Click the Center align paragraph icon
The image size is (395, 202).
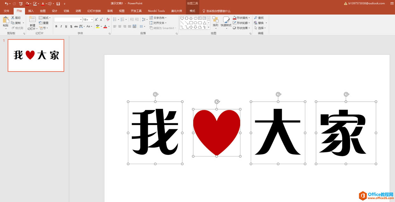point(120,26)
